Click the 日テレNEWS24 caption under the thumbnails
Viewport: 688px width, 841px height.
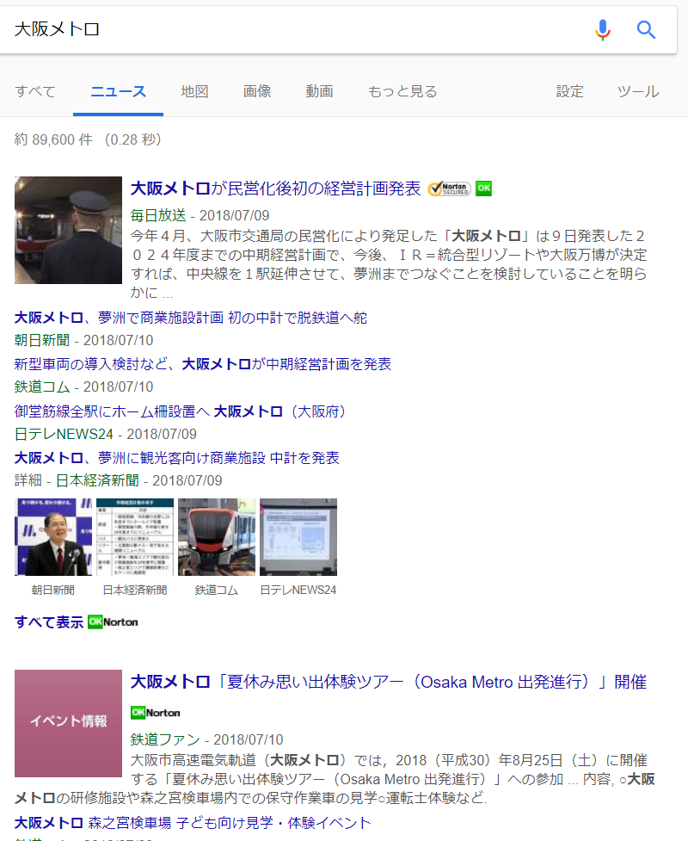(298, 590)
